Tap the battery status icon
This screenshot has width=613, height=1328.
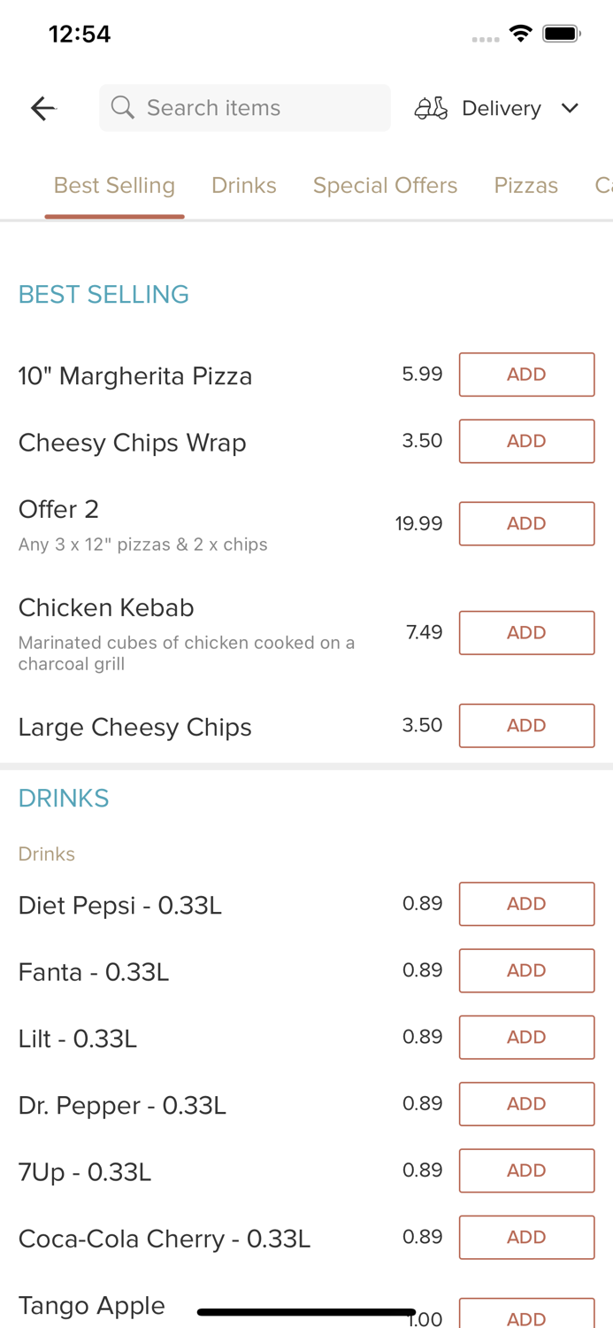pos(561,34)
